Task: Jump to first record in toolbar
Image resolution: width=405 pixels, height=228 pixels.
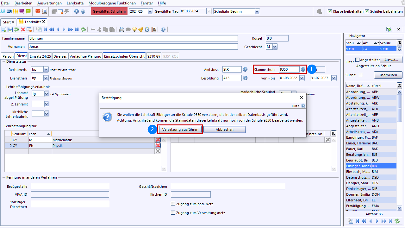Action: click(x=45, y=29)
